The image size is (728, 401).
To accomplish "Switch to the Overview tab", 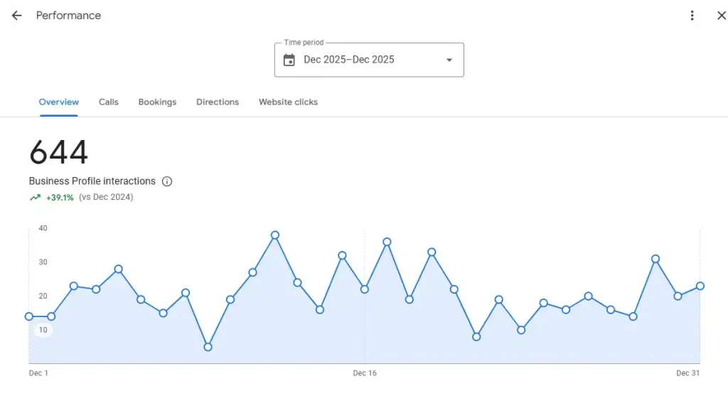I will coord(59,102).
